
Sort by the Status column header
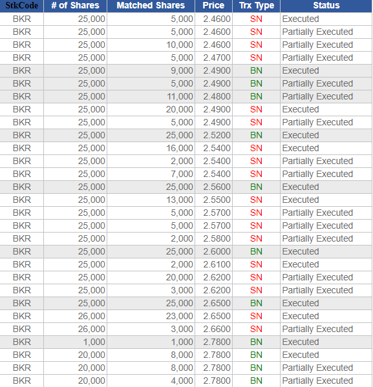[x=326, y=5]
